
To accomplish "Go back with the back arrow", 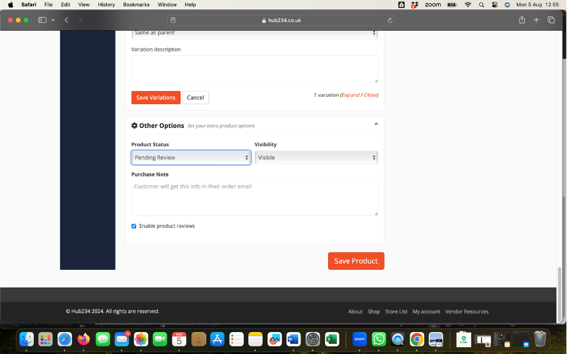I will [x=66, y=20].
